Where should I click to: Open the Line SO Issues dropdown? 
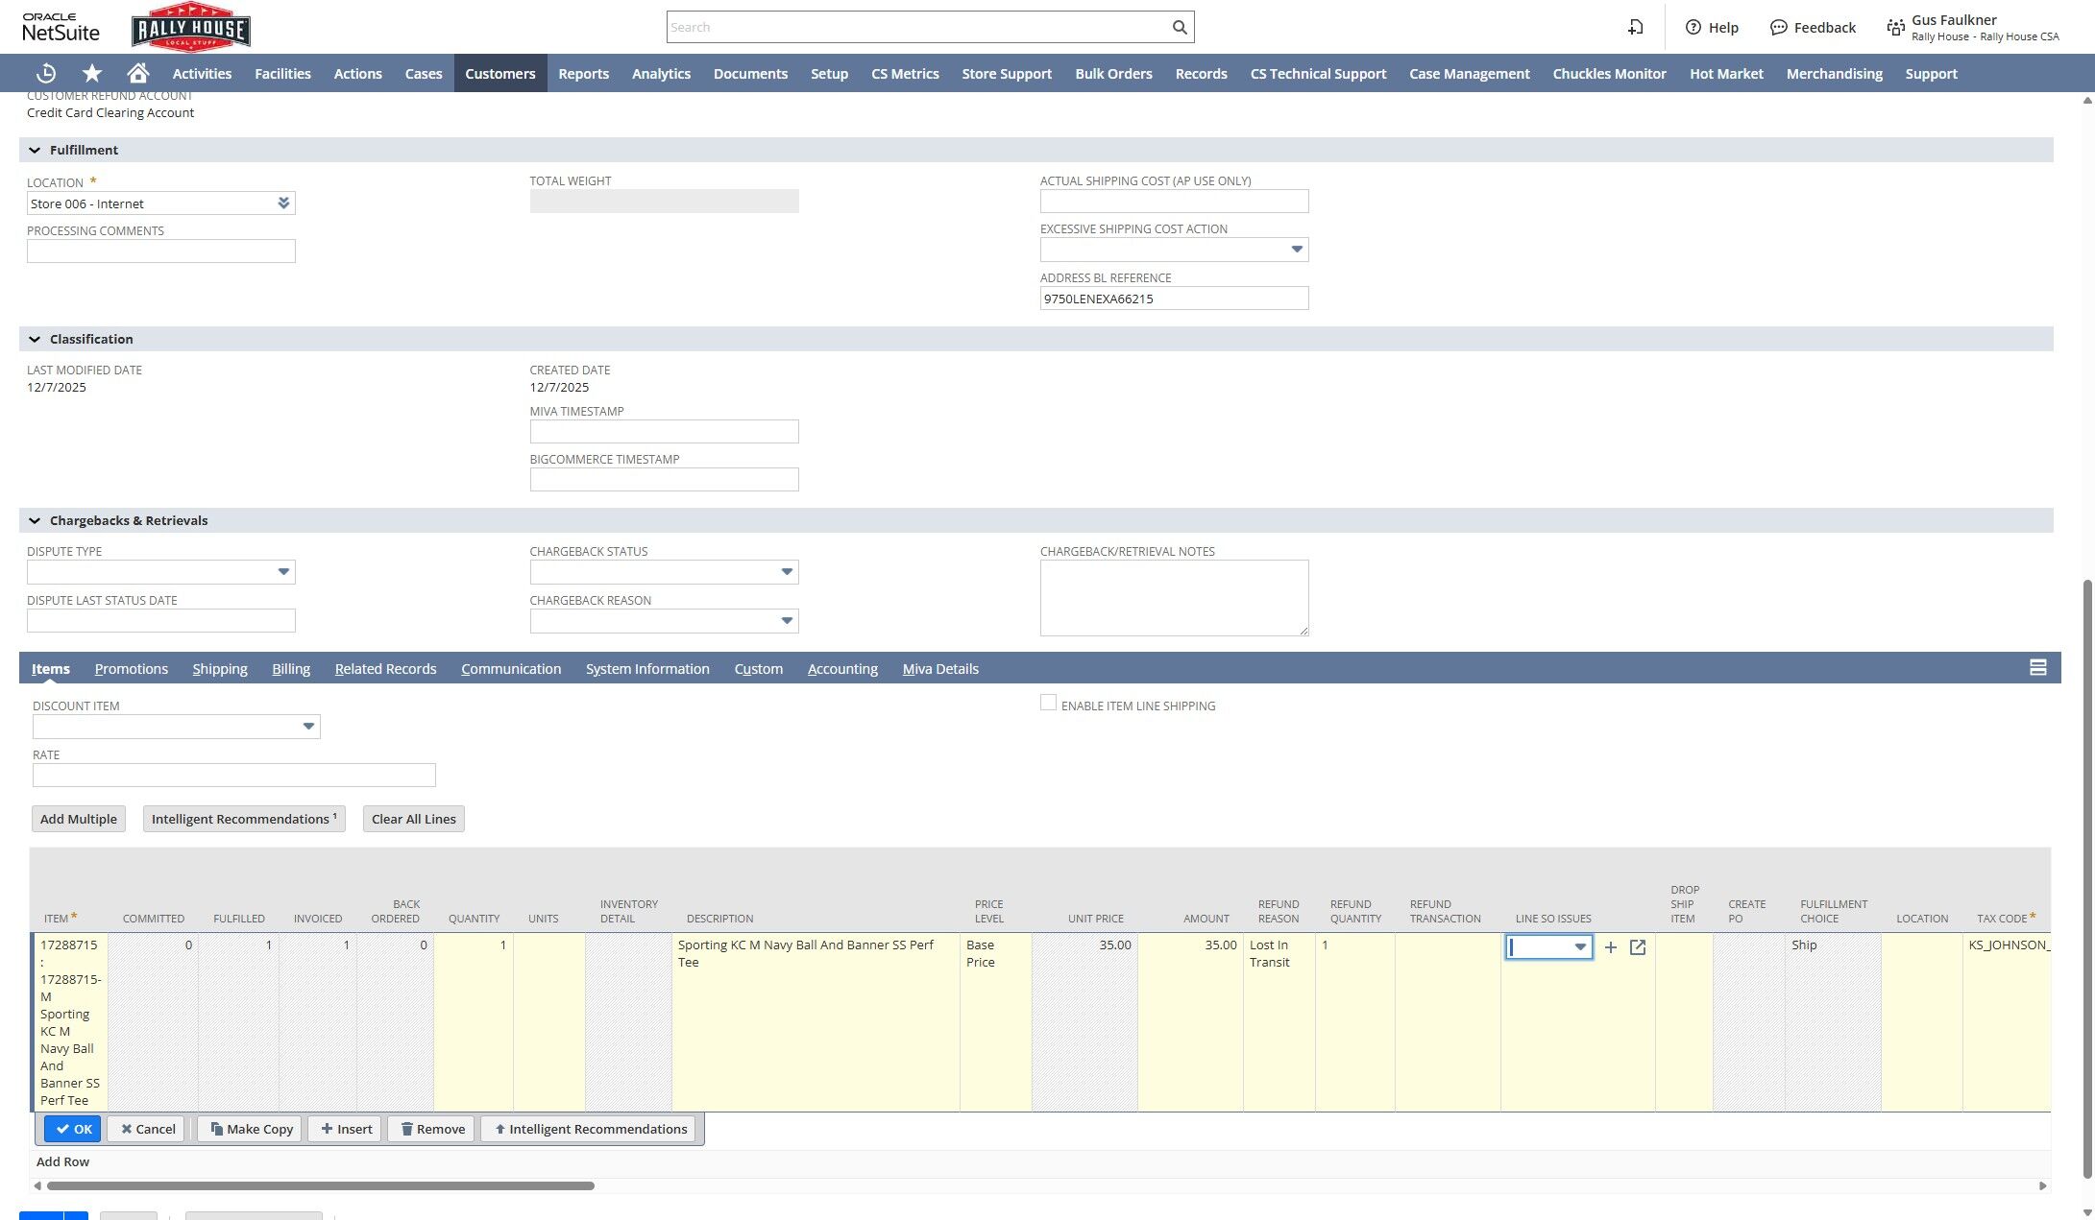pyautogui.click(x=1580, y=947)
